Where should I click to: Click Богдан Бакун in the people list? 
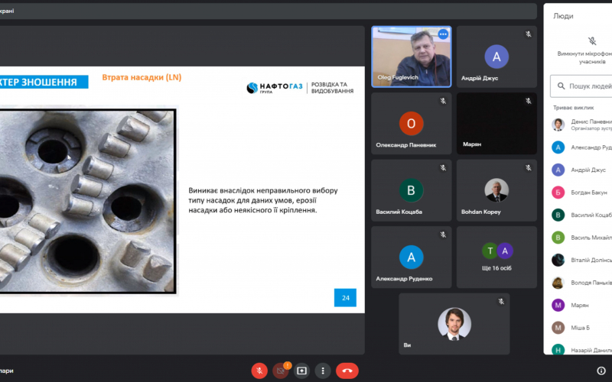pos(581,193)
